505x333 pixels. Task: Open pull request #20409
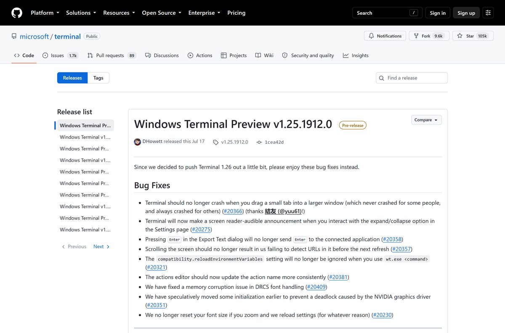tap(316, 287)
